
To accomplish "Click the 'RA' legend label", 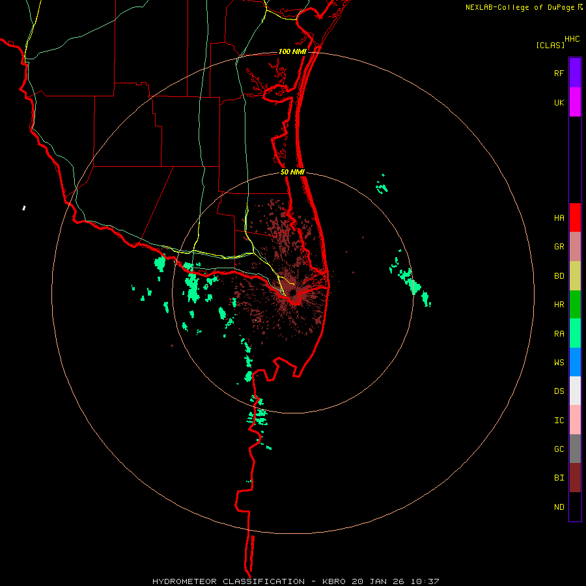I will (559, 334).
